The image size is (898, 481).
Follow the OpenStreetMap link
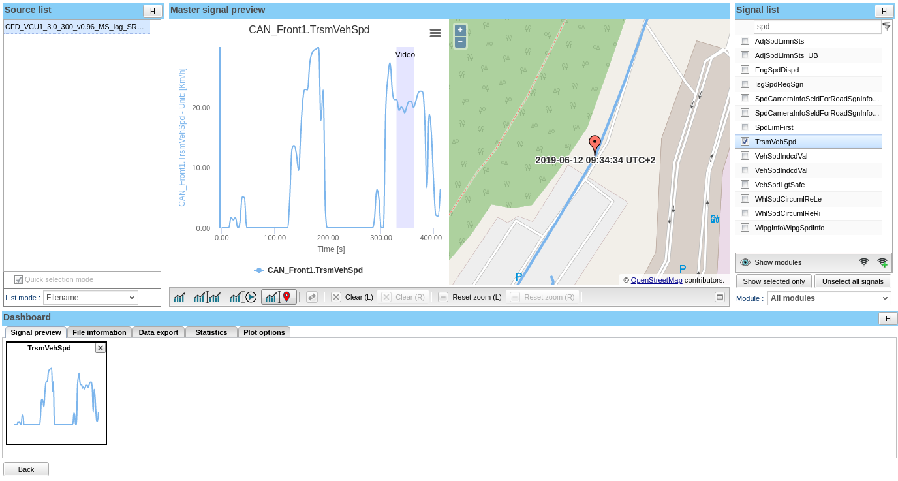tap(656, 280)
